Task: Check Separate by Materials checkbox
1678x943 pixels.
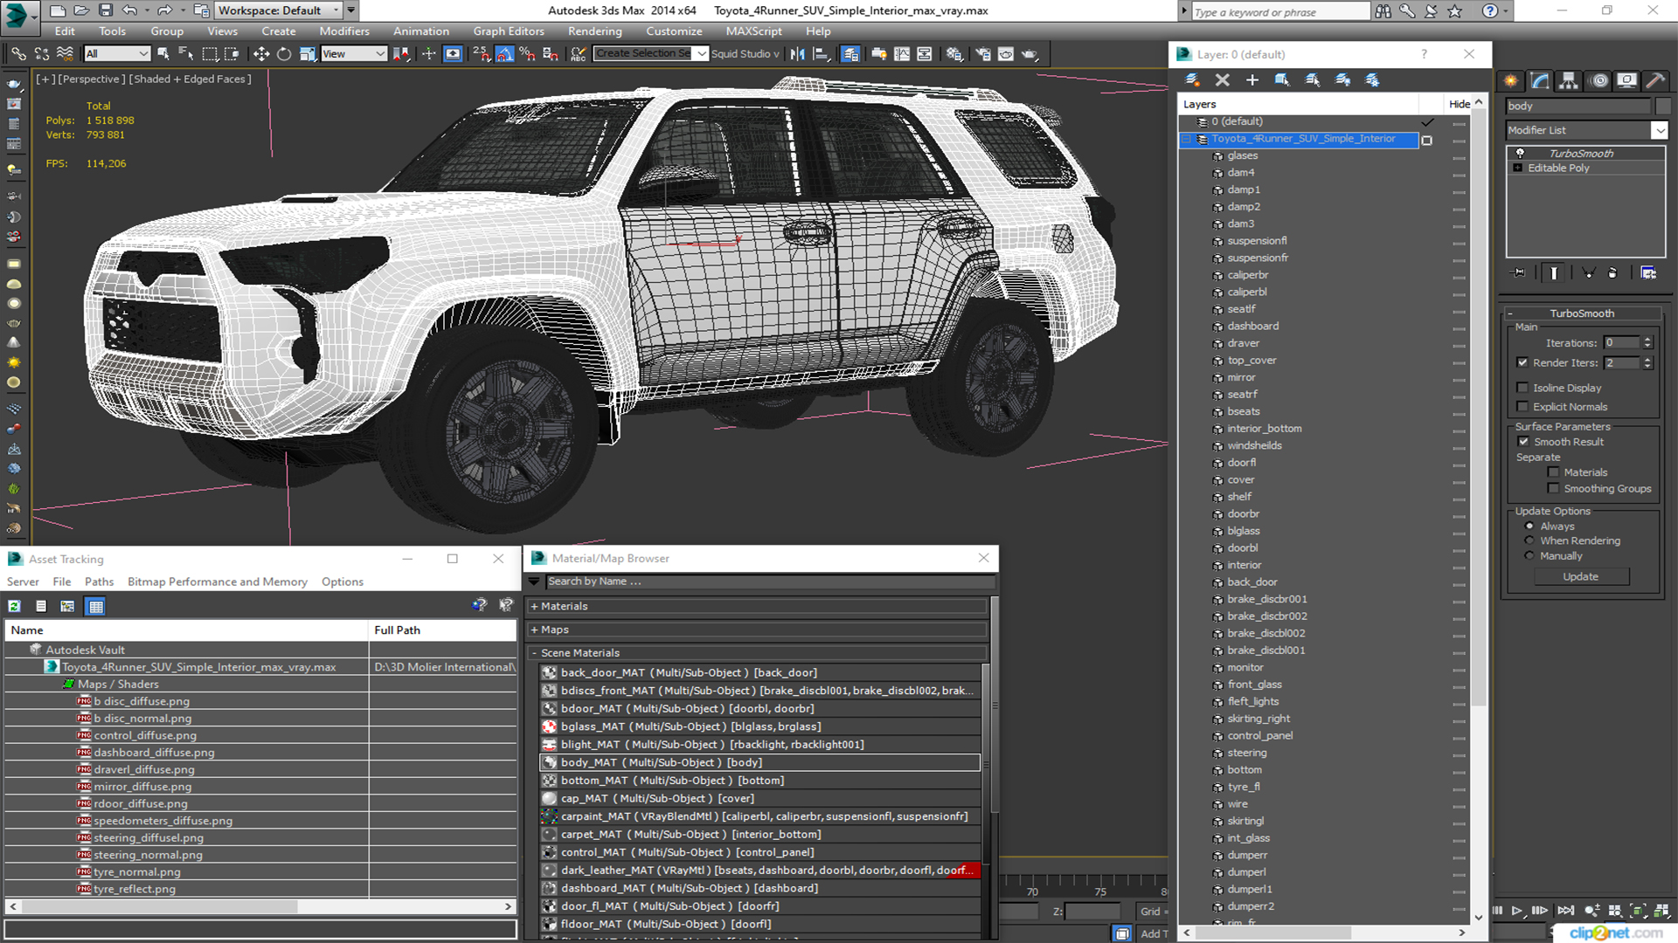Action: (1554, 472)
